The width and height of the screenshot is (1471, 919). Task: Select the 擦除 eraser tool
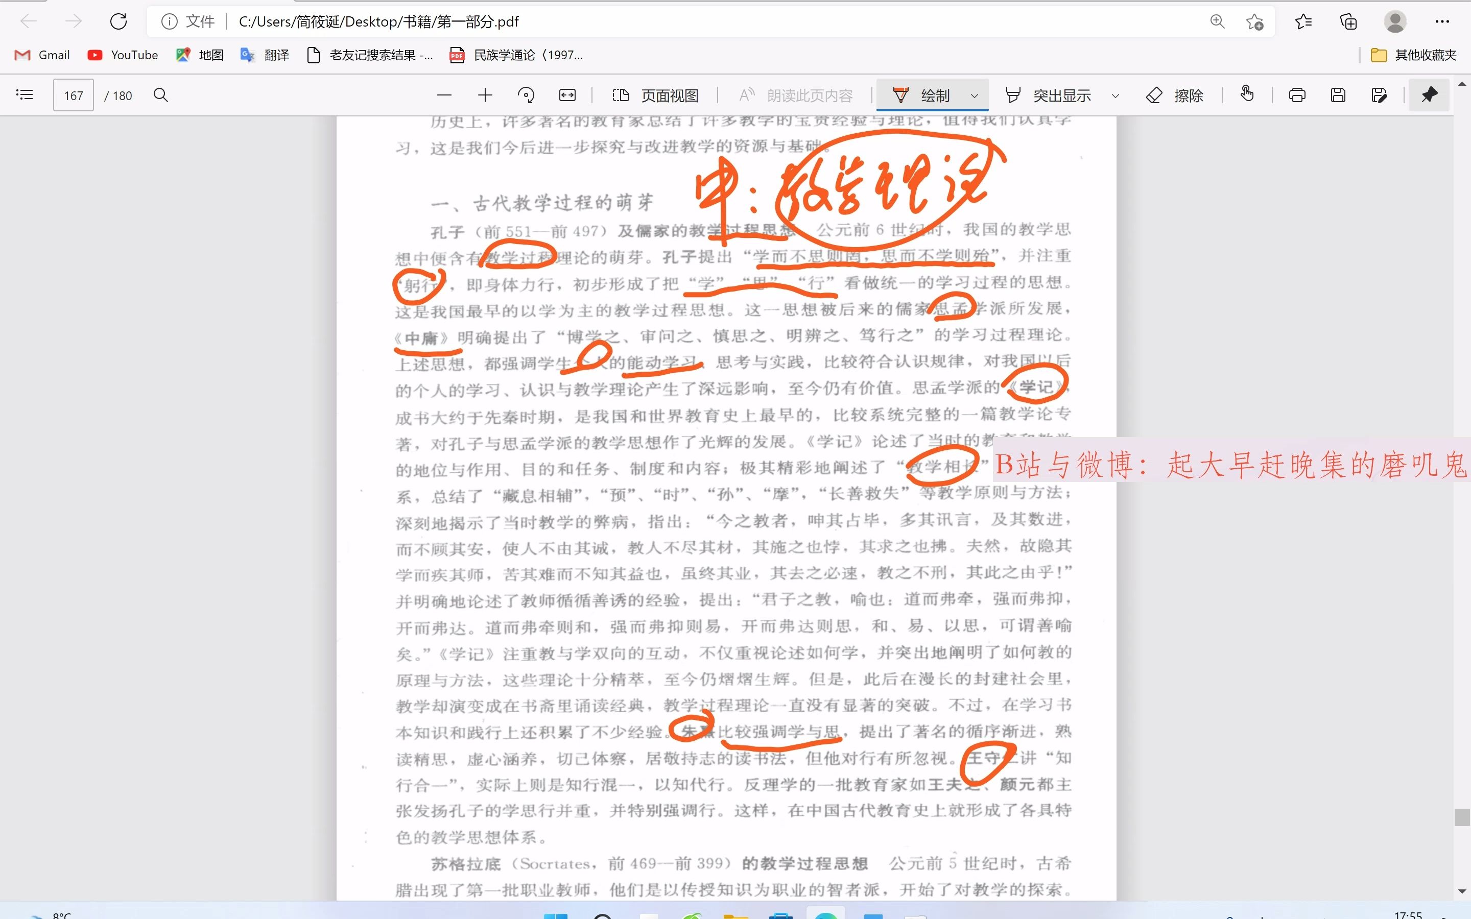tap(1174, 95)
